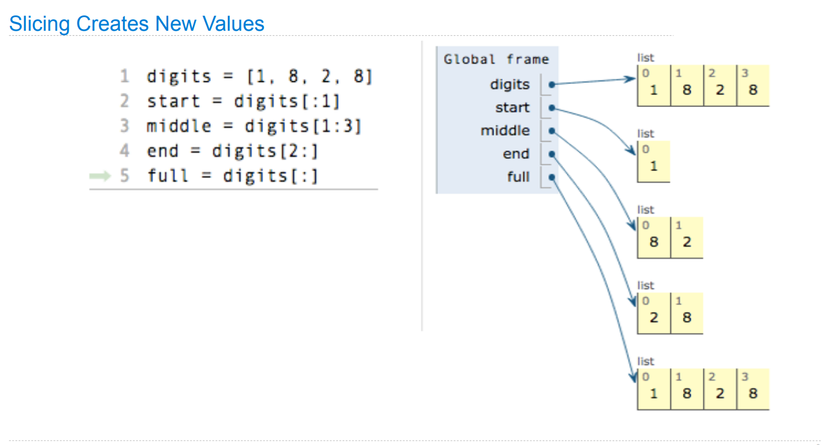Click index 1 cell of the digits list
831x445 pixels.
pyautogui.click(x=687, y=85)
